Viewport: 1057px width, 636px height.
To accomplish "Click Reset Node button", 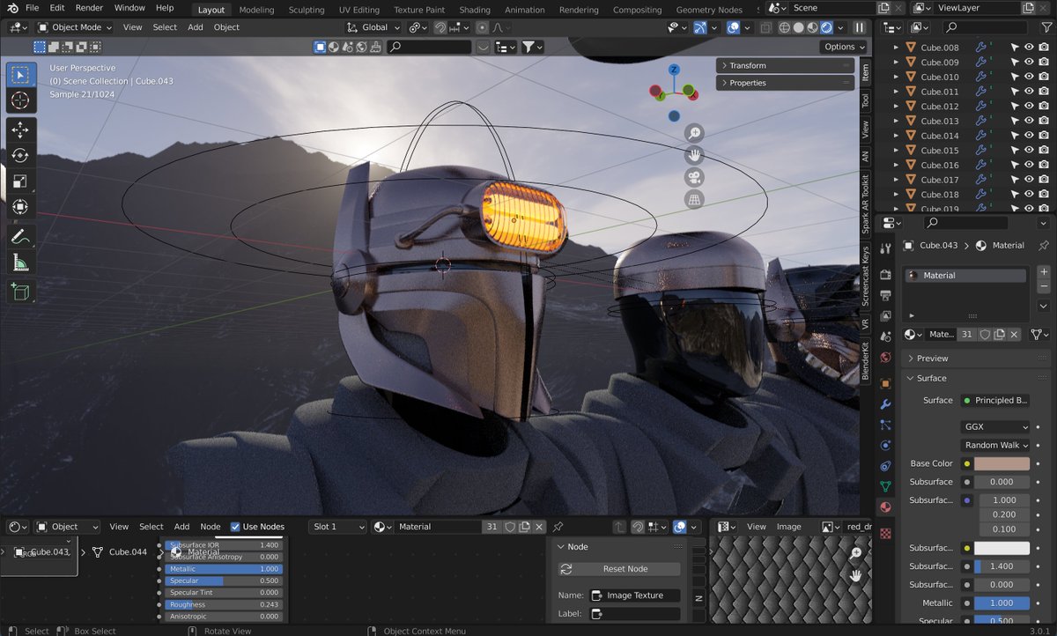I will pos(619,569).
